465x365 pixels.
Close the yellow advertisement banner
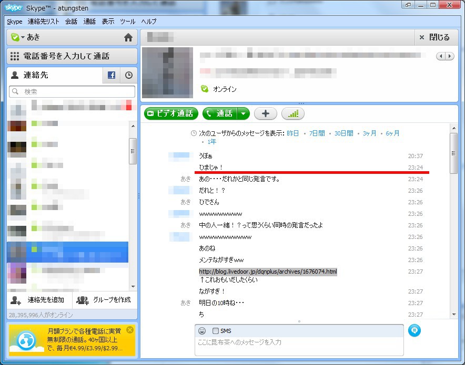point(130,330)
